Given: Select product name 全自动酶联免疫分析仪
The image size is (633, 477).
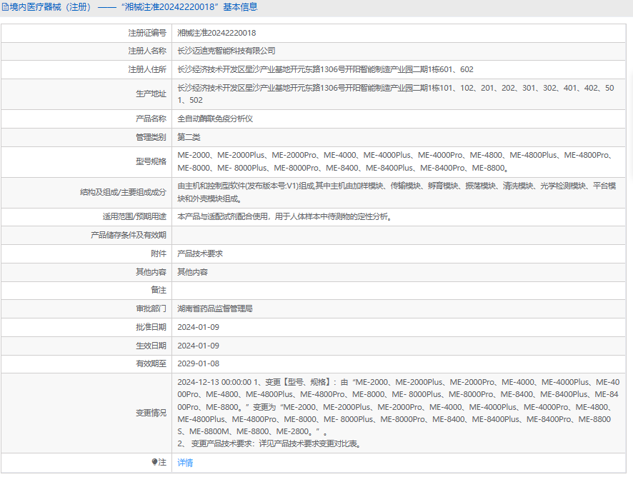Looking at the screenshot, I should [215, 119].
